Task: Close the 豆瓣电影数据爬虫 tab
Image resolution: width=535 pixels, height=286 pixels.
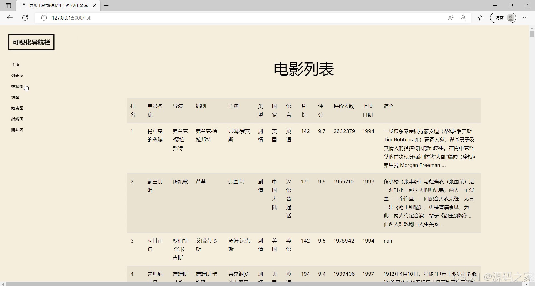Action: tap(94, 6)
